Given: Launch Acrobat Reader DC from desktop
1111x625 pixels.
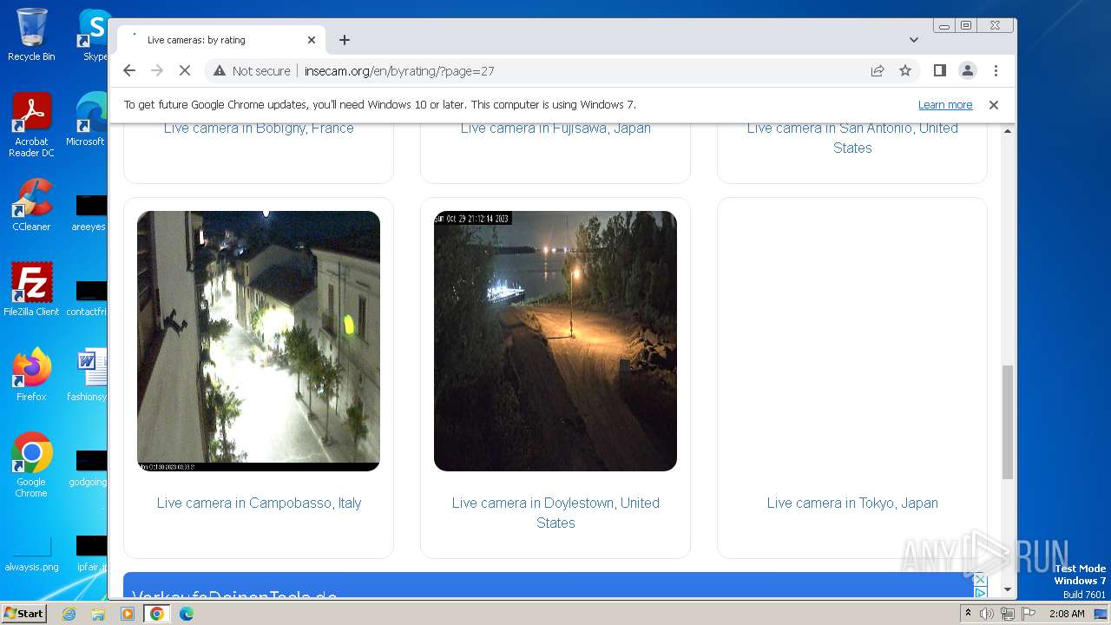Looking at the screenshot, I should coord(31,125).
